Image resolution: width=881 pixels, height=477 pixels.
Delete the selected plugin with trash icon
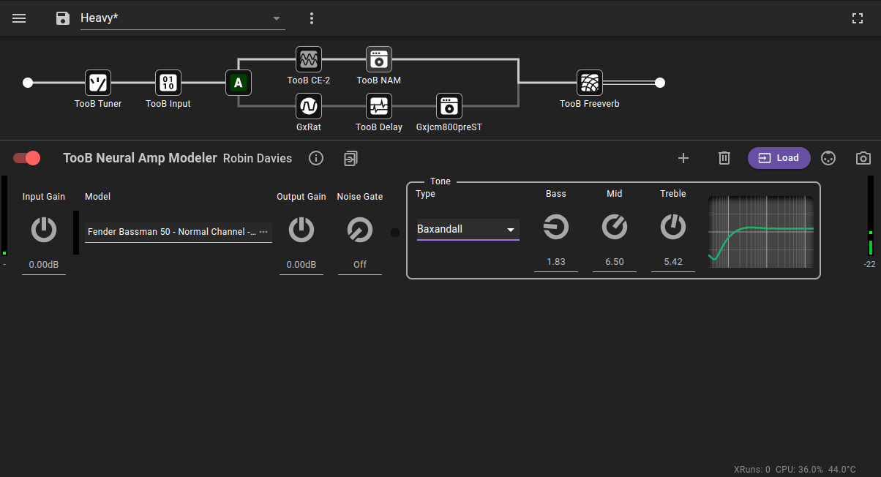[724, 158]
